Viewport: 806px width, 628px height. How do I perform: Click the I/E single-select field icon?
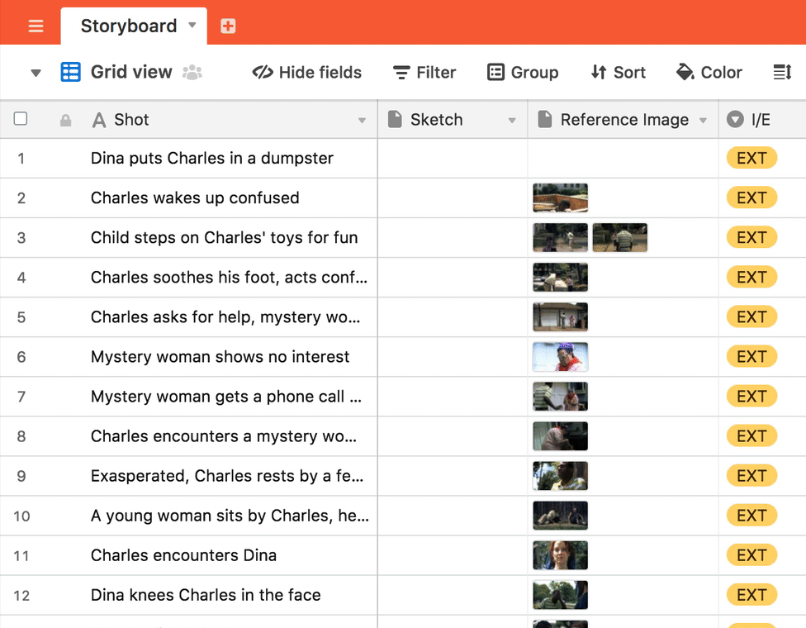tap(735, 119)
